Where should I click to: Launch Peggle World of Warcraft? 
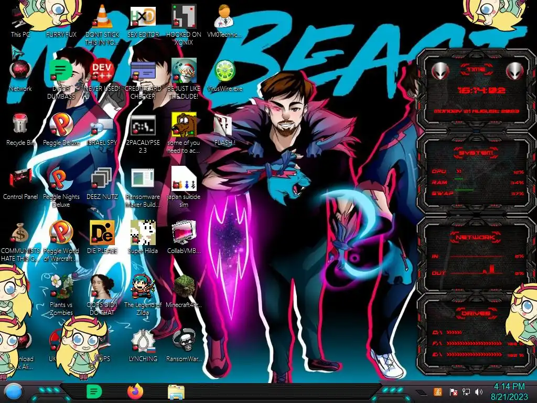(x=61, y=241)
